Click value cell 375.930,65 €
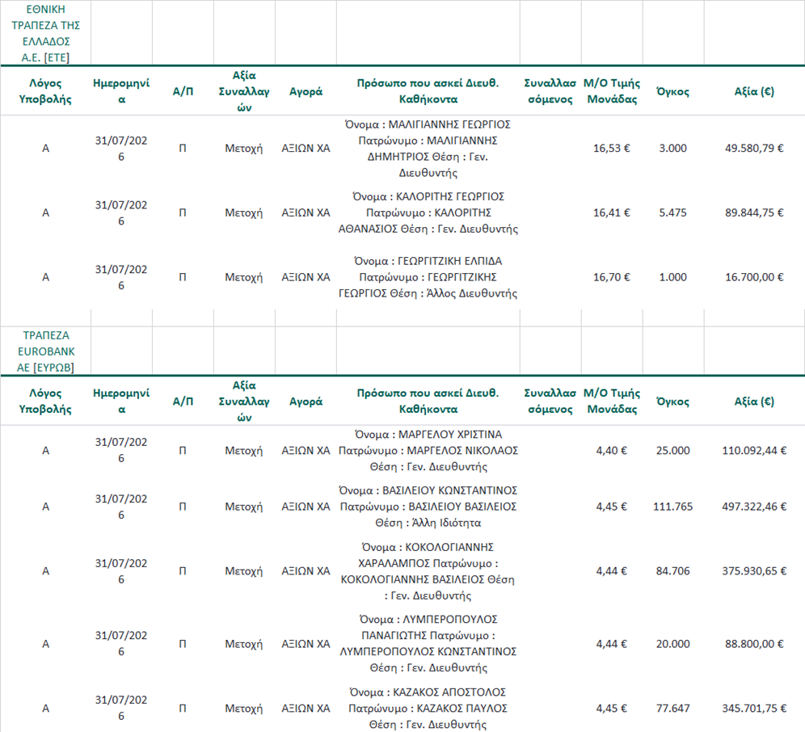805x732 pixels. pos(754,571)
